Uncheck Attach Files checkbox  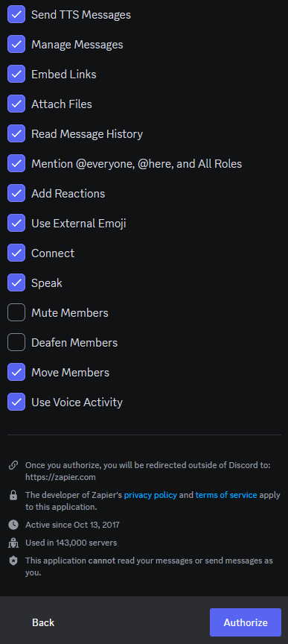click(x=16, y=104)
